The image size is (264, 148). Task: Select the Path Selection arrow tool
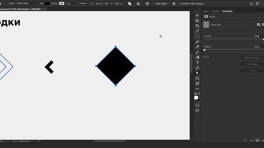click(197, 73)
